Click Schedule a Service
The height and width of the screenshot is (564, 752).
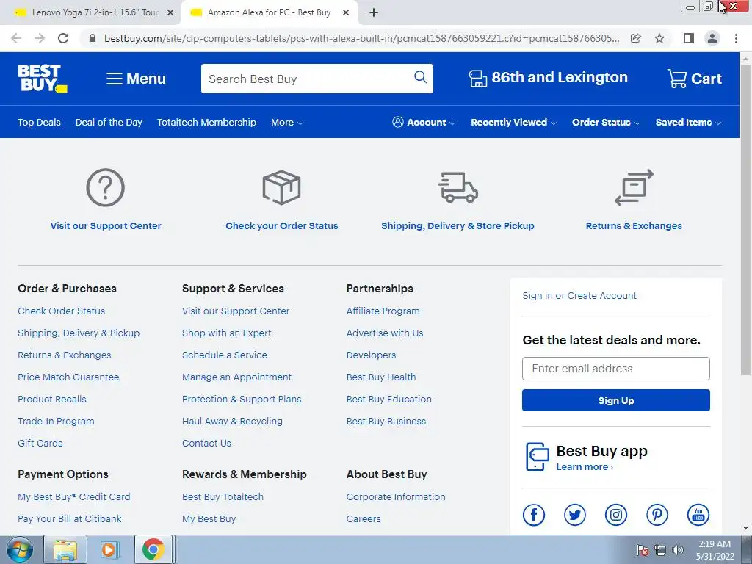point(225,355)
